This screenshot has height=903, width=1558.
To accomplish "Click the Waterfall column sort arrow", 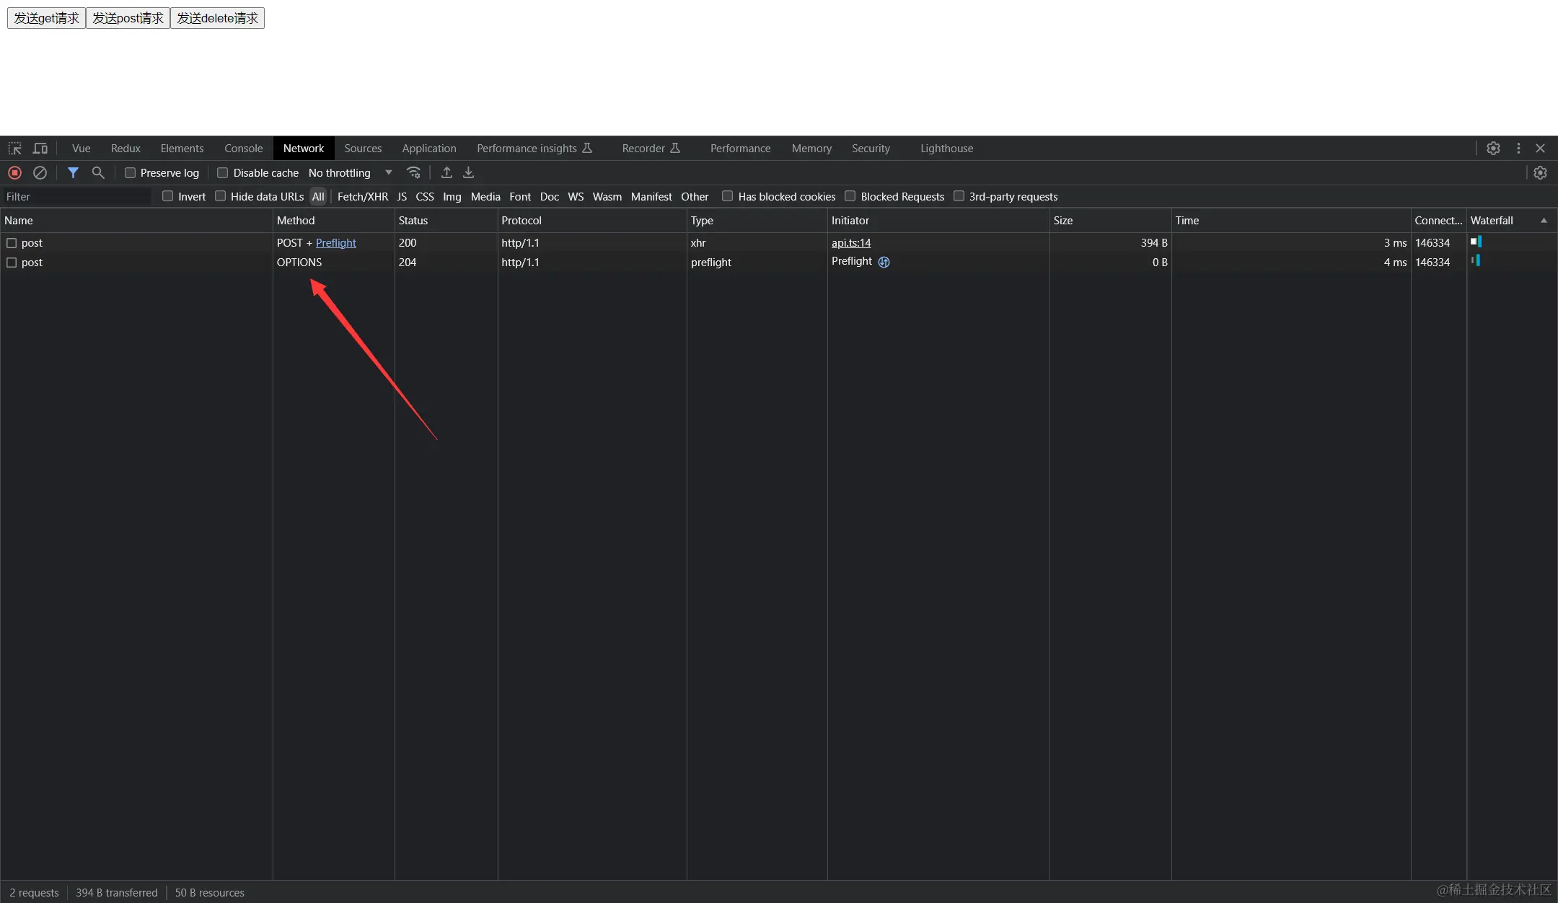I will coord(1544,221).
